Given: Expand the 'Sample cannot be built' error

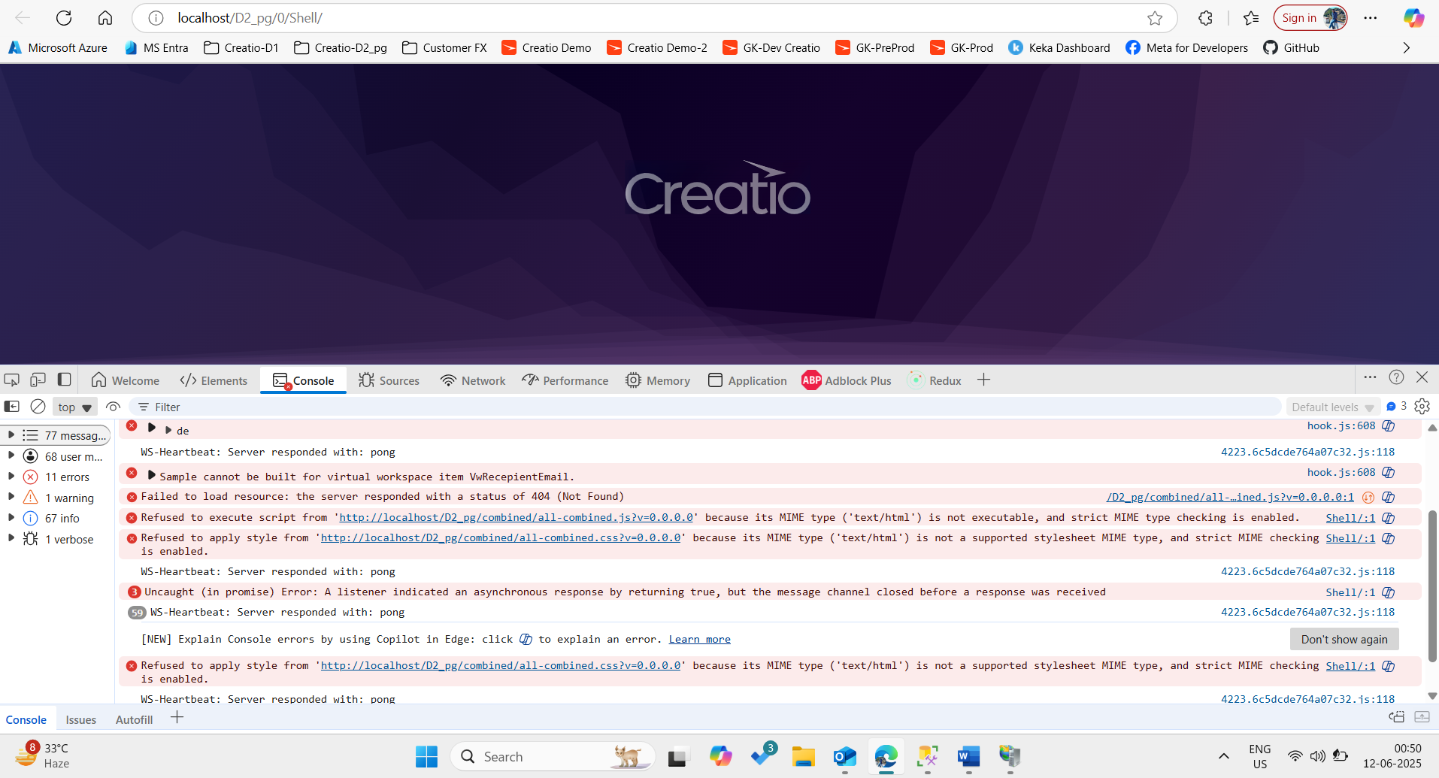Looking at the screenshot, I should pyautogui.click(x=152, y=475).
